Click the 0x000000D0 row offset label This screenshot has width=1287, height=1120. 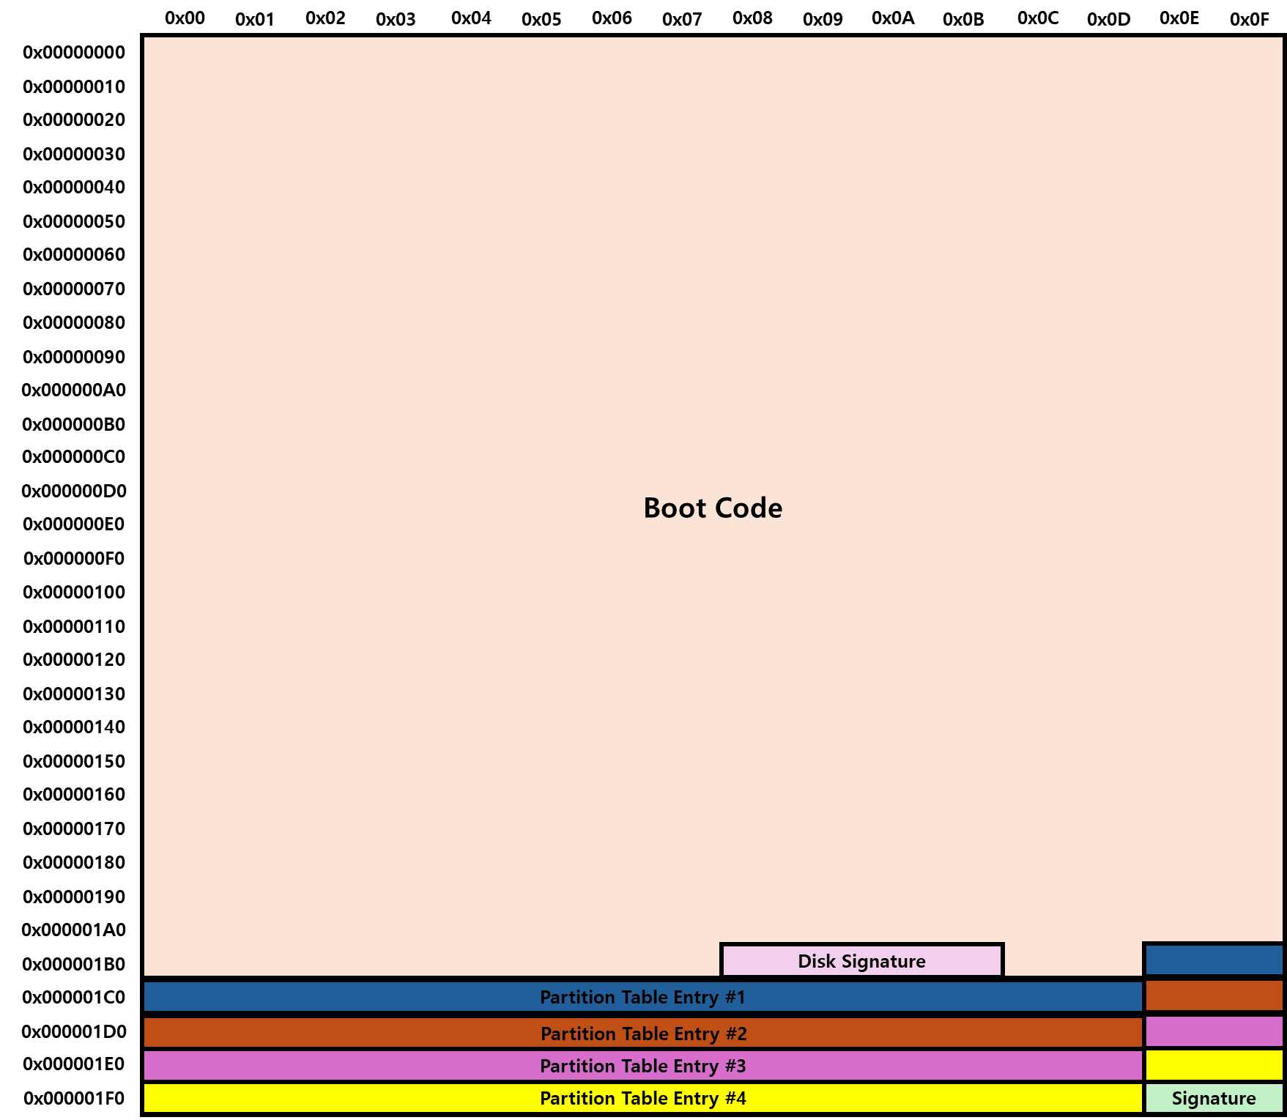(x=74, y=492)
